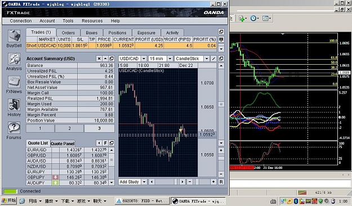
Task: Open the Help menu
Action: 115,21
